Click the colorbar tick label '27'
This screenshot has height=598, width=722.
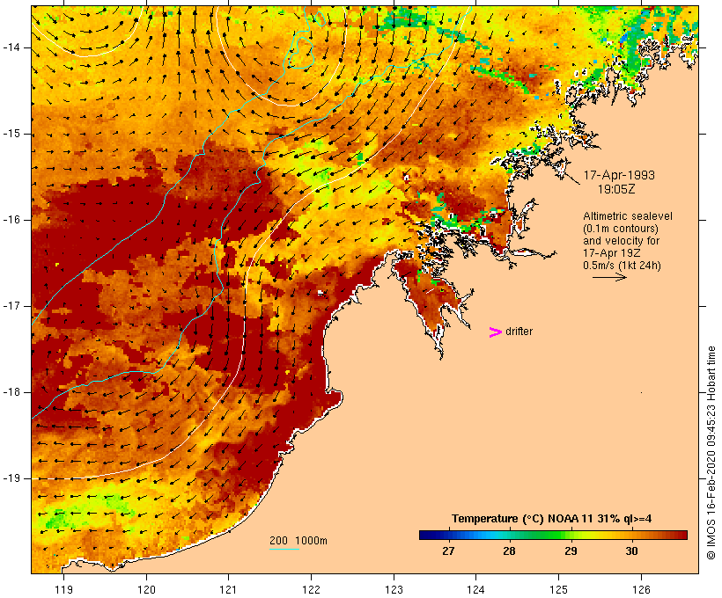coord(448,551)
